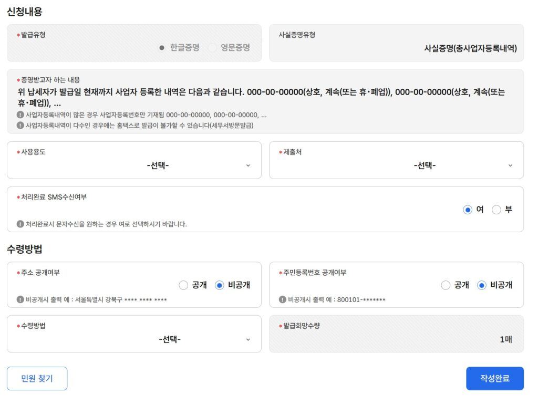Click the 사실증명유형 label

pos(297,35)
